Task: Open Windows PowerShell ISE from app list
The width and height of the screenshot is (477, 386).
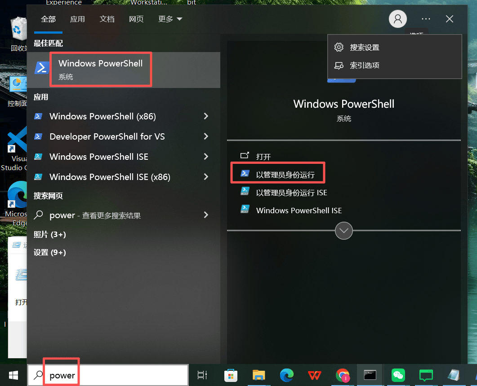Action: (99, 157)
